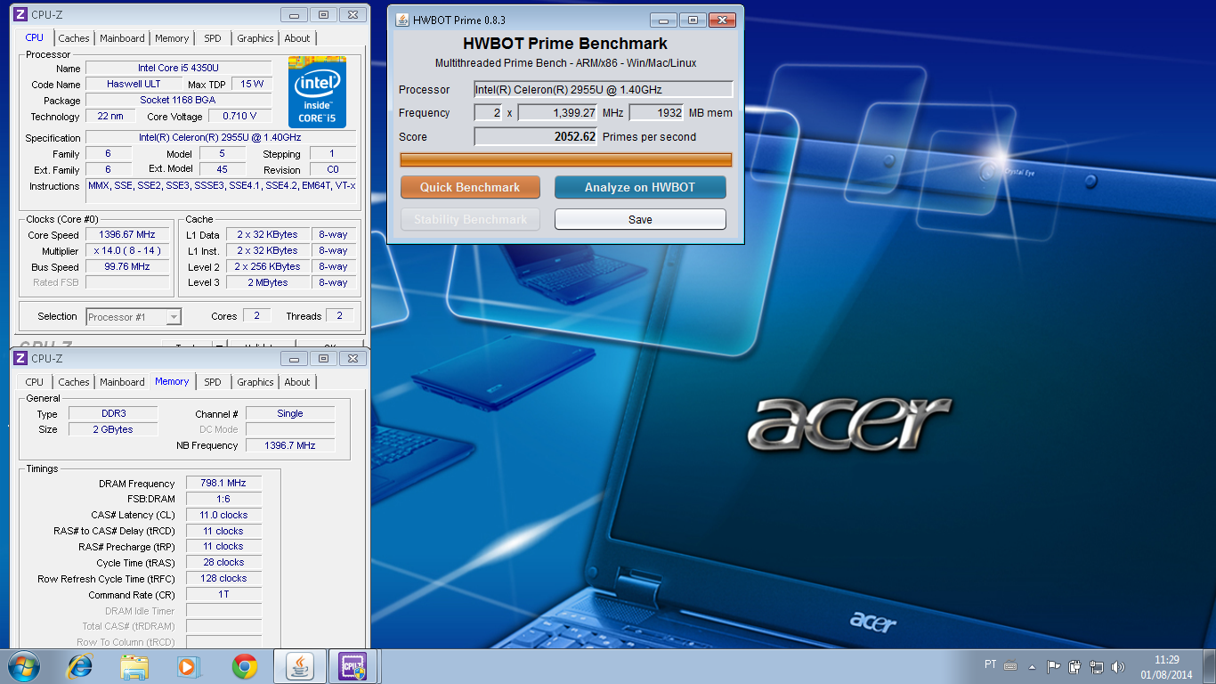The width and height of the screenshot is (1216, 684).
Task: Open the Windows Start menu
Action: [23, 666]
